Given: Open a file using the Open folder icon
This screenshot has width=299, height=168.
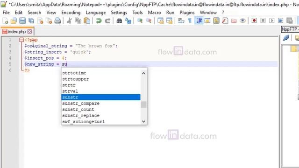Looking at the screenshot, I should point(14,21).
